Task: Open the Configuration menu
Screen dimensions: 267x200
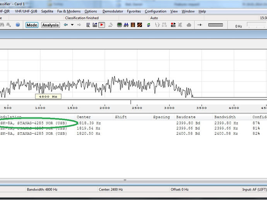Action: coord(156,11)
